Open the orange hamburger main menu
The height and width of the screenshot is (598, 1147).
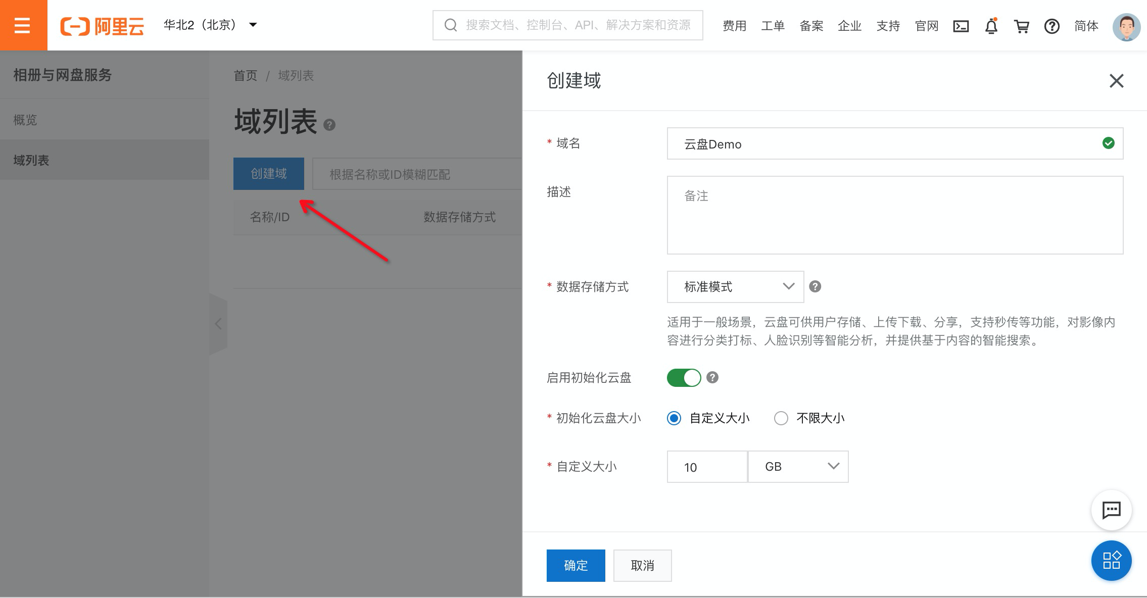pyautogui.click(x=23, y=25)
